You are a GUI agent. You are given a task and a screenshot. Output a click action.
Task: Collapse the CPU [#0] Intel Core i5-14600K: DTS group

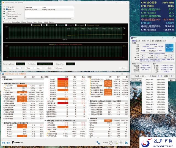(x=2, y=123)
